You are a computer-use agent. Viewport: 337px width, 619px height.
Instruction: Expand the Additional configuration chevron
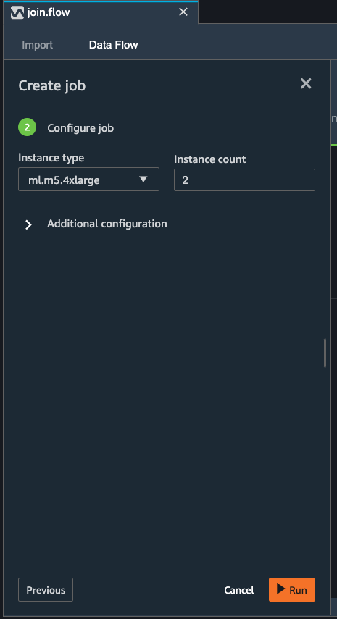28,224
